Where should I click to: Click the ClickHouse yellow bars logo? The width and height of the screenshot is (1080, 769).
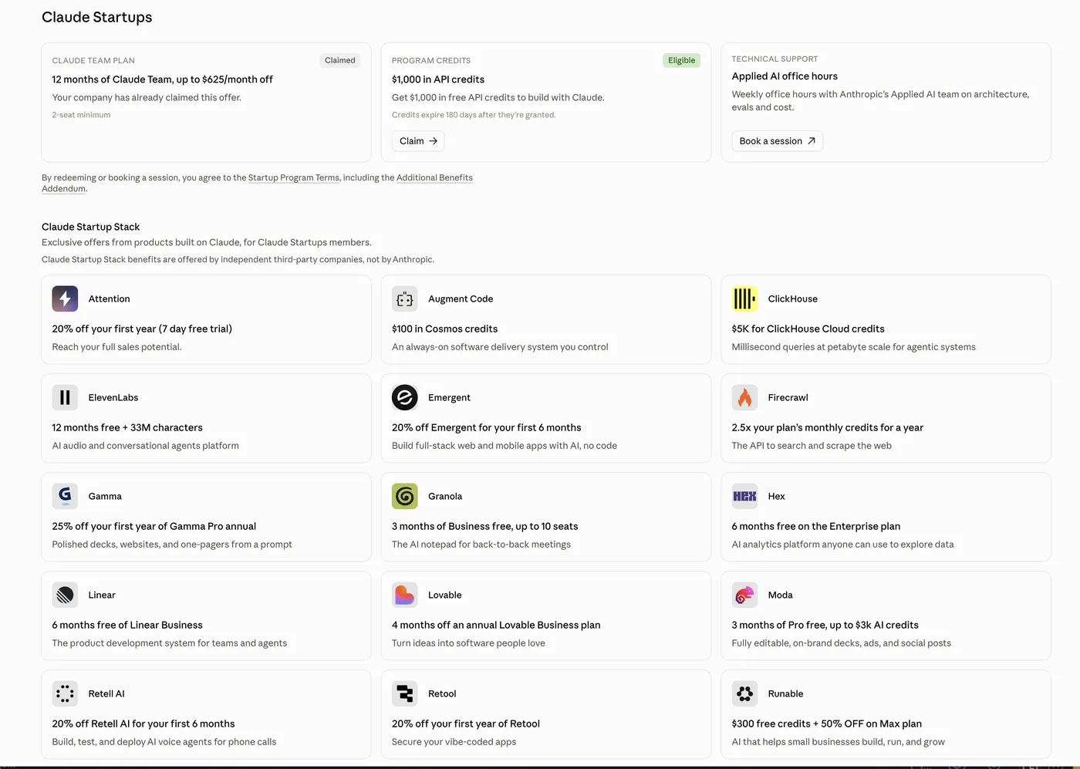[x=744, y=298]
